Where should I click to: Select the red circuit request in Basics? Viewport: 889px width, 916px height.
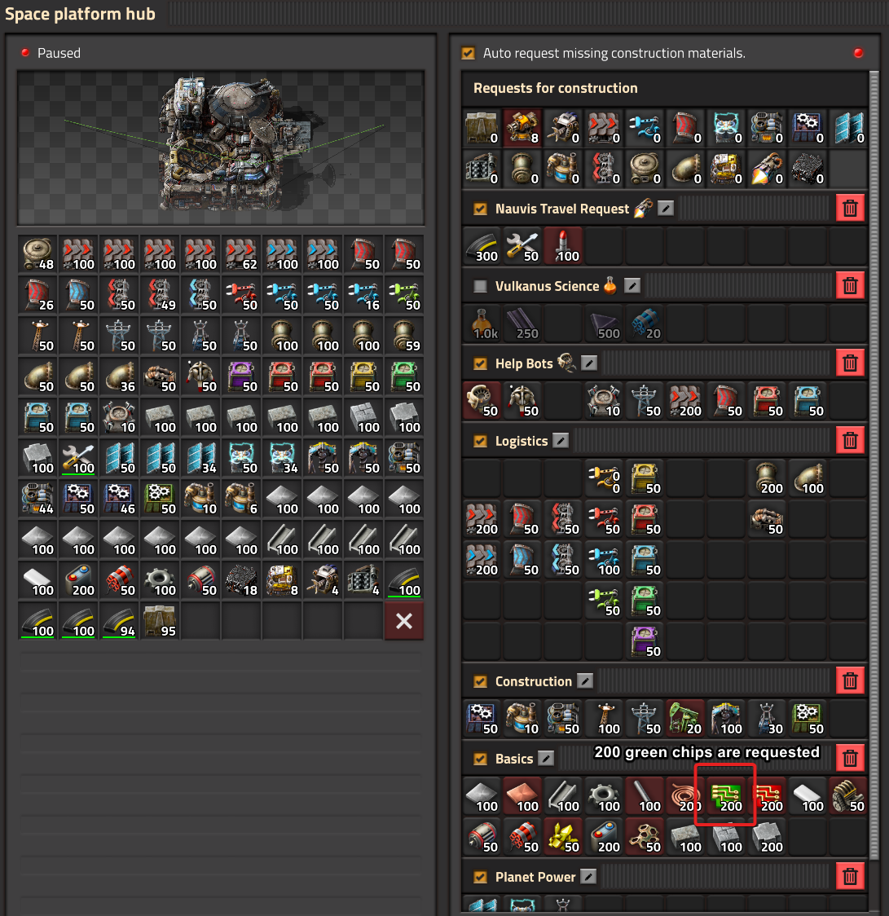click(x=767, y=795)
